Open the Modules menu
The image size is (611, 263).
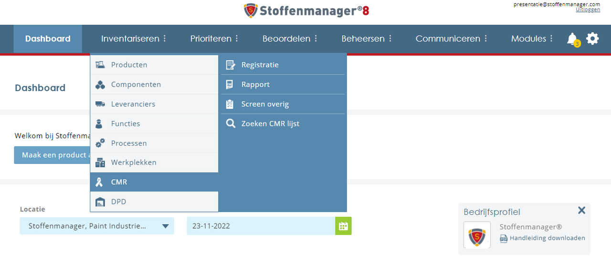(532, 39)
